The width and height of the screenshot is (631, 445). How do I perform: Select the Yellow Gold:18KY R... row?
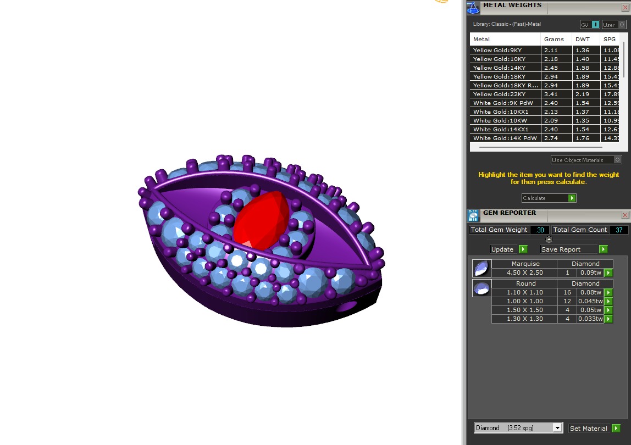pos(545,85)
